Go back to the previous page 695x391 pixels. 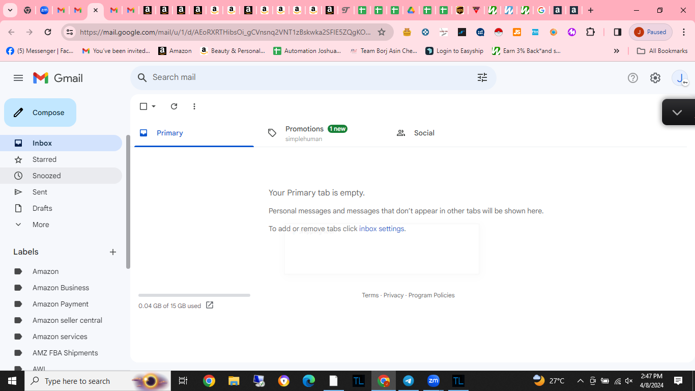pos(11,32)
